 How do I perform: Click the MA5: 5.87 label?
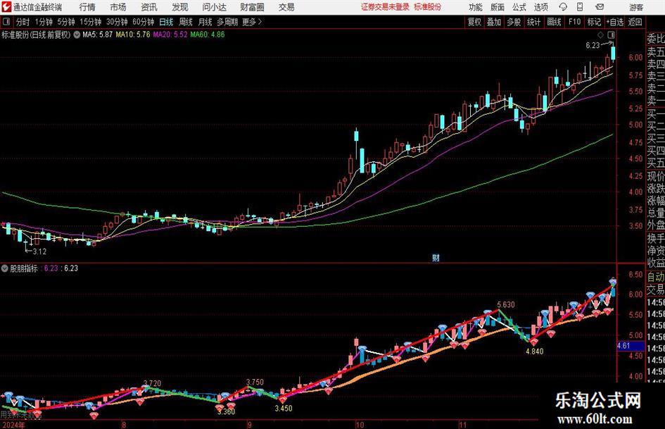point(98,35)
